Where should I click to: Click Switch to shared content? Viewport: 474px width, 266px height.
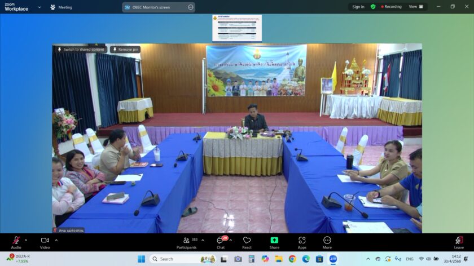(x=81, y=50)
